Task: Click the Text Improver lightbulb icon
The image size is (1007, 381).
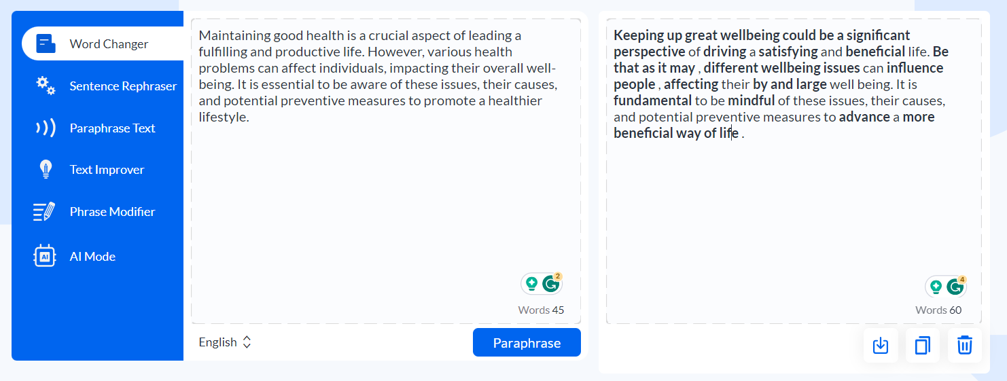Action: [x=46, y=170]
